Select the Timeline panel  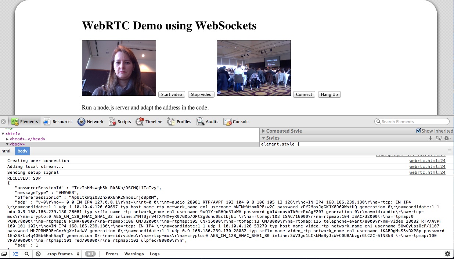149,121
